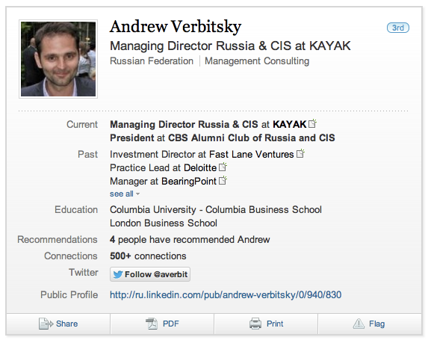This screenshot has height=340, width=428.
Task: Follow @averbit on Twitter
Action: tap(150, 274)
